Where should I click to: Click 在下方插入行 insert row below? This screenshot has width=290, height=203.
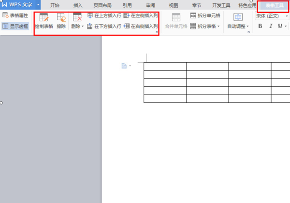(x=104, y=26)
